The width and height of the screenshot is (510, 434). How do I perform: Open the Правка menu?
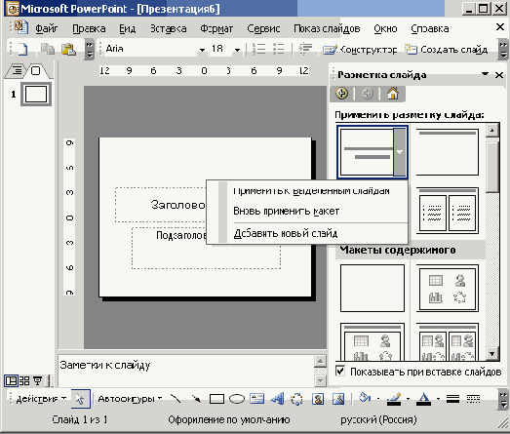89,28
